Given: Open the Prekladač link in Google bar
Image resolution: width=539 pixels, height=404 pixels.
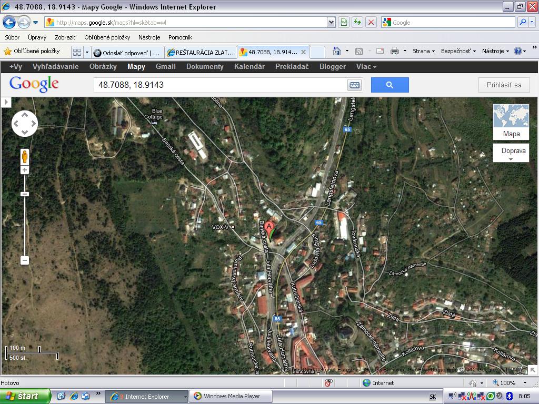Looking at the screenshot, I should [292, 67].
